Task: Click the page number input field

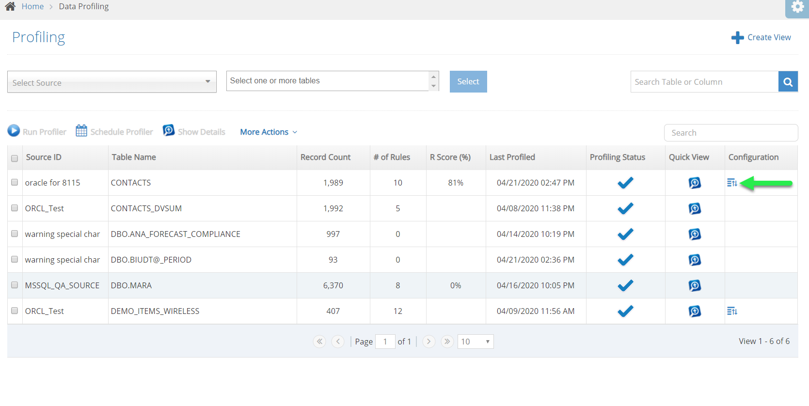Action: click(x=385, y=342)
